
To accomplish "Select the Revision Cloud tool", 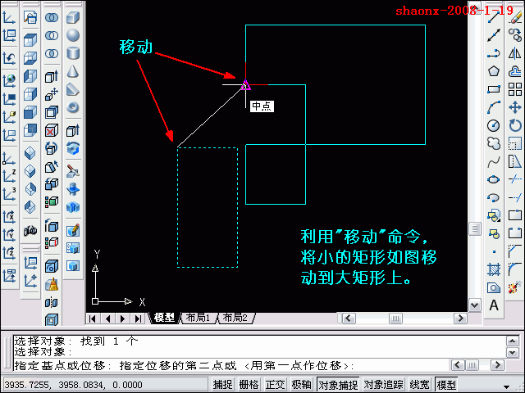I will click(494, 143).
